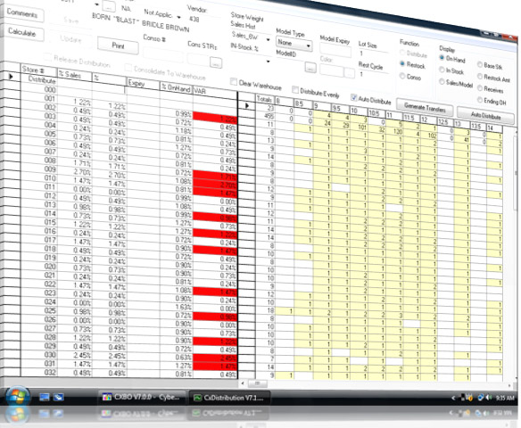521x428 pixels.
Task: Click the horizontal scrollbar right arrow
Action: (509, 385)
